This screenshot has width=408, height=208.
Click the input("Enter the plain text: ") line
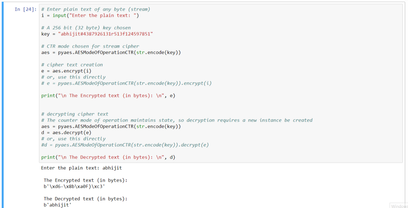click(90, 16)
